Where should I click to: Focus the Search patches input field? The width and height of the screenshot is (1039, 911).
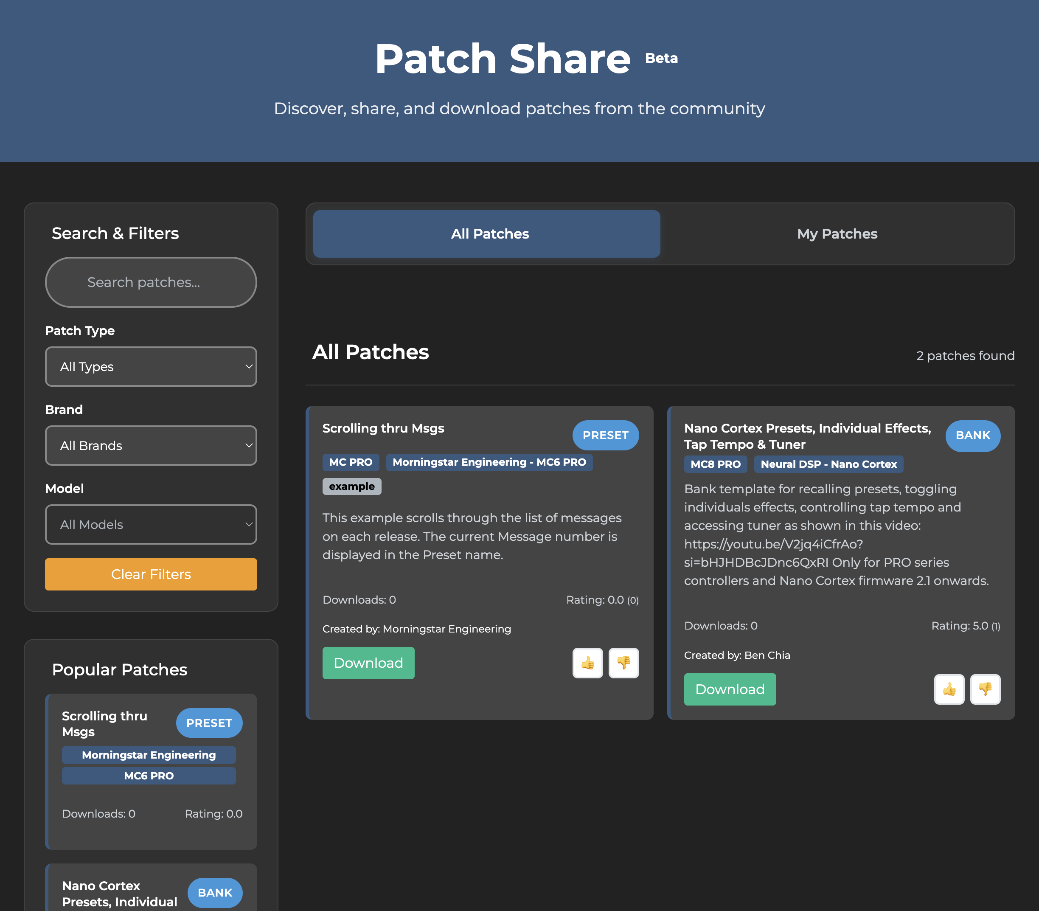pyautogui.click(x=151, y=282)
